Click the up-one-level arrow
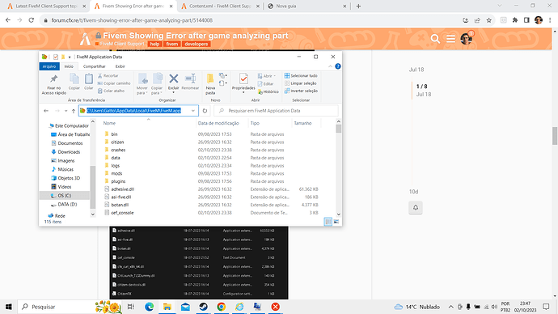This screenshot has width=558, height=314. pyautogui.click(x=74, y=111)
